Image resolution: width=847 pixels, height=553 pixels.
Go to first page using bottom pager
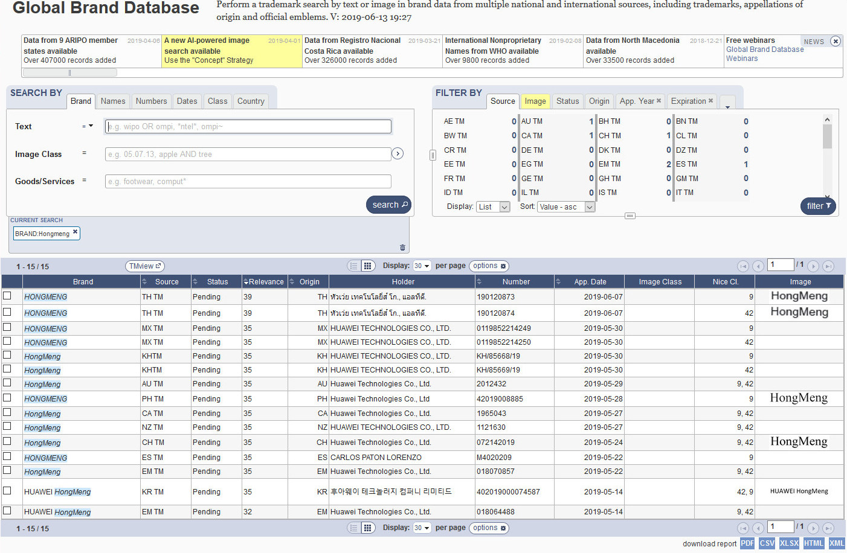tap(743, 528)
